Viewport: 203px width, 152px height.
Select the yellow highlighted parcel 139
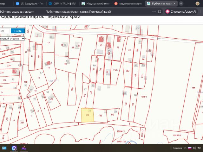click(x=88, y=115)
